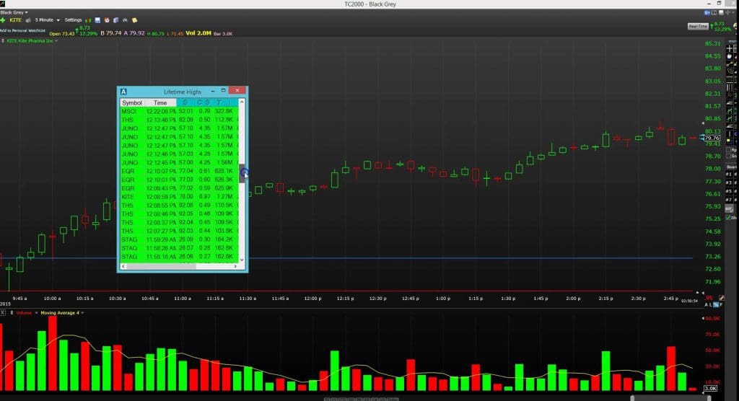Sort Lifetime Highs by Time column
The height and width of the screenshot is (401, 739).
(x=160, y=102)
